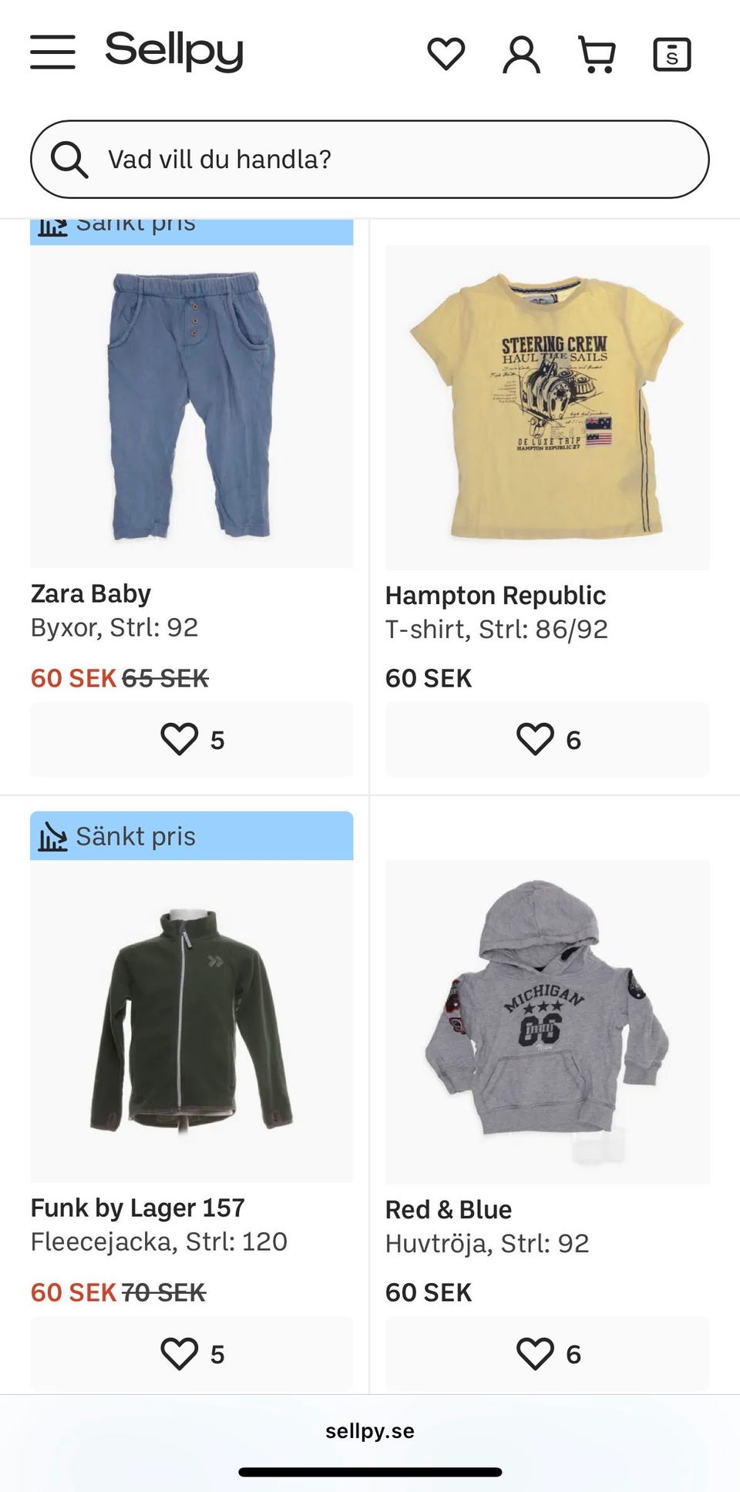Click the 'Sänkt pris' badge on fleece jacket
The height and width of the screenshot is (1492, 740).
(191, 836)
